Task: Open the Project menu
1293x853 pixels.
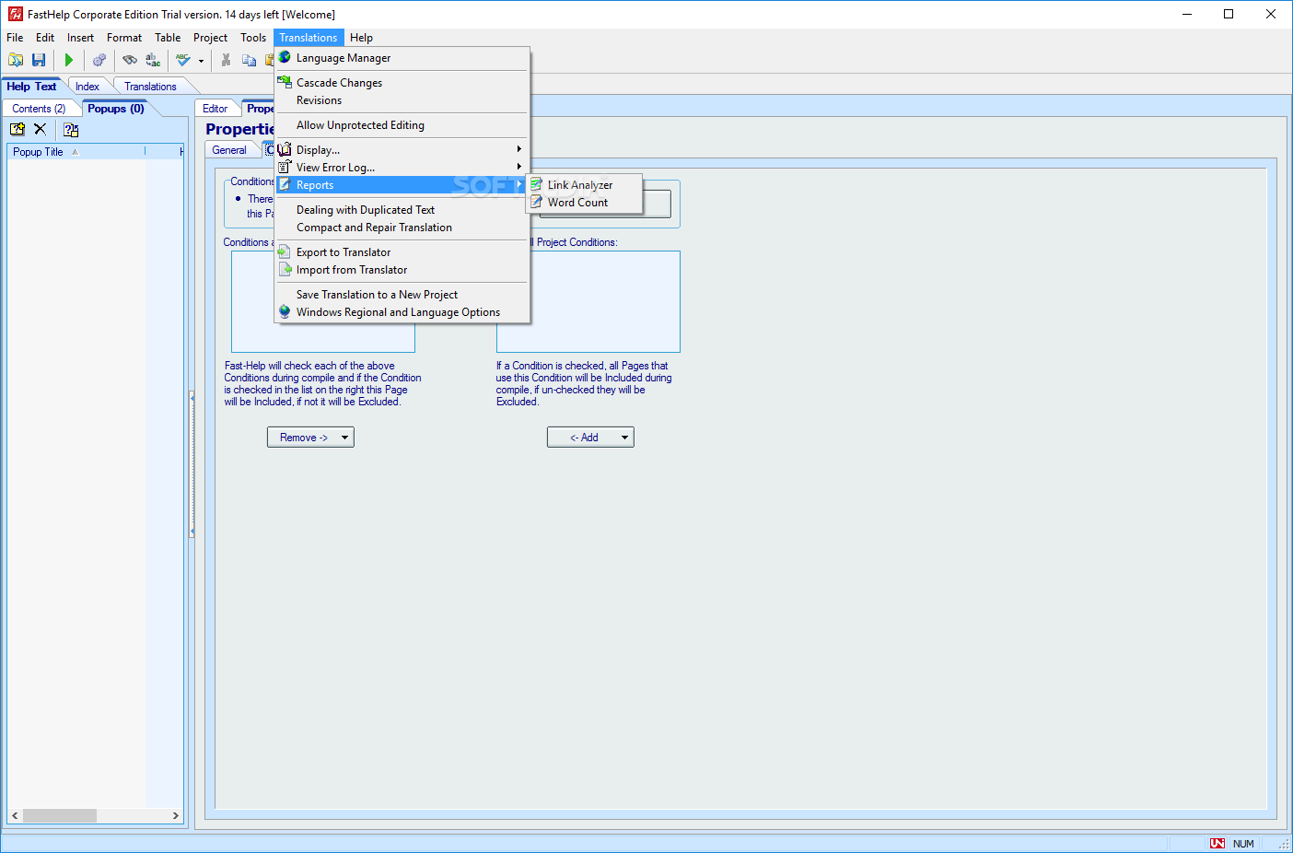Action: 210,38
